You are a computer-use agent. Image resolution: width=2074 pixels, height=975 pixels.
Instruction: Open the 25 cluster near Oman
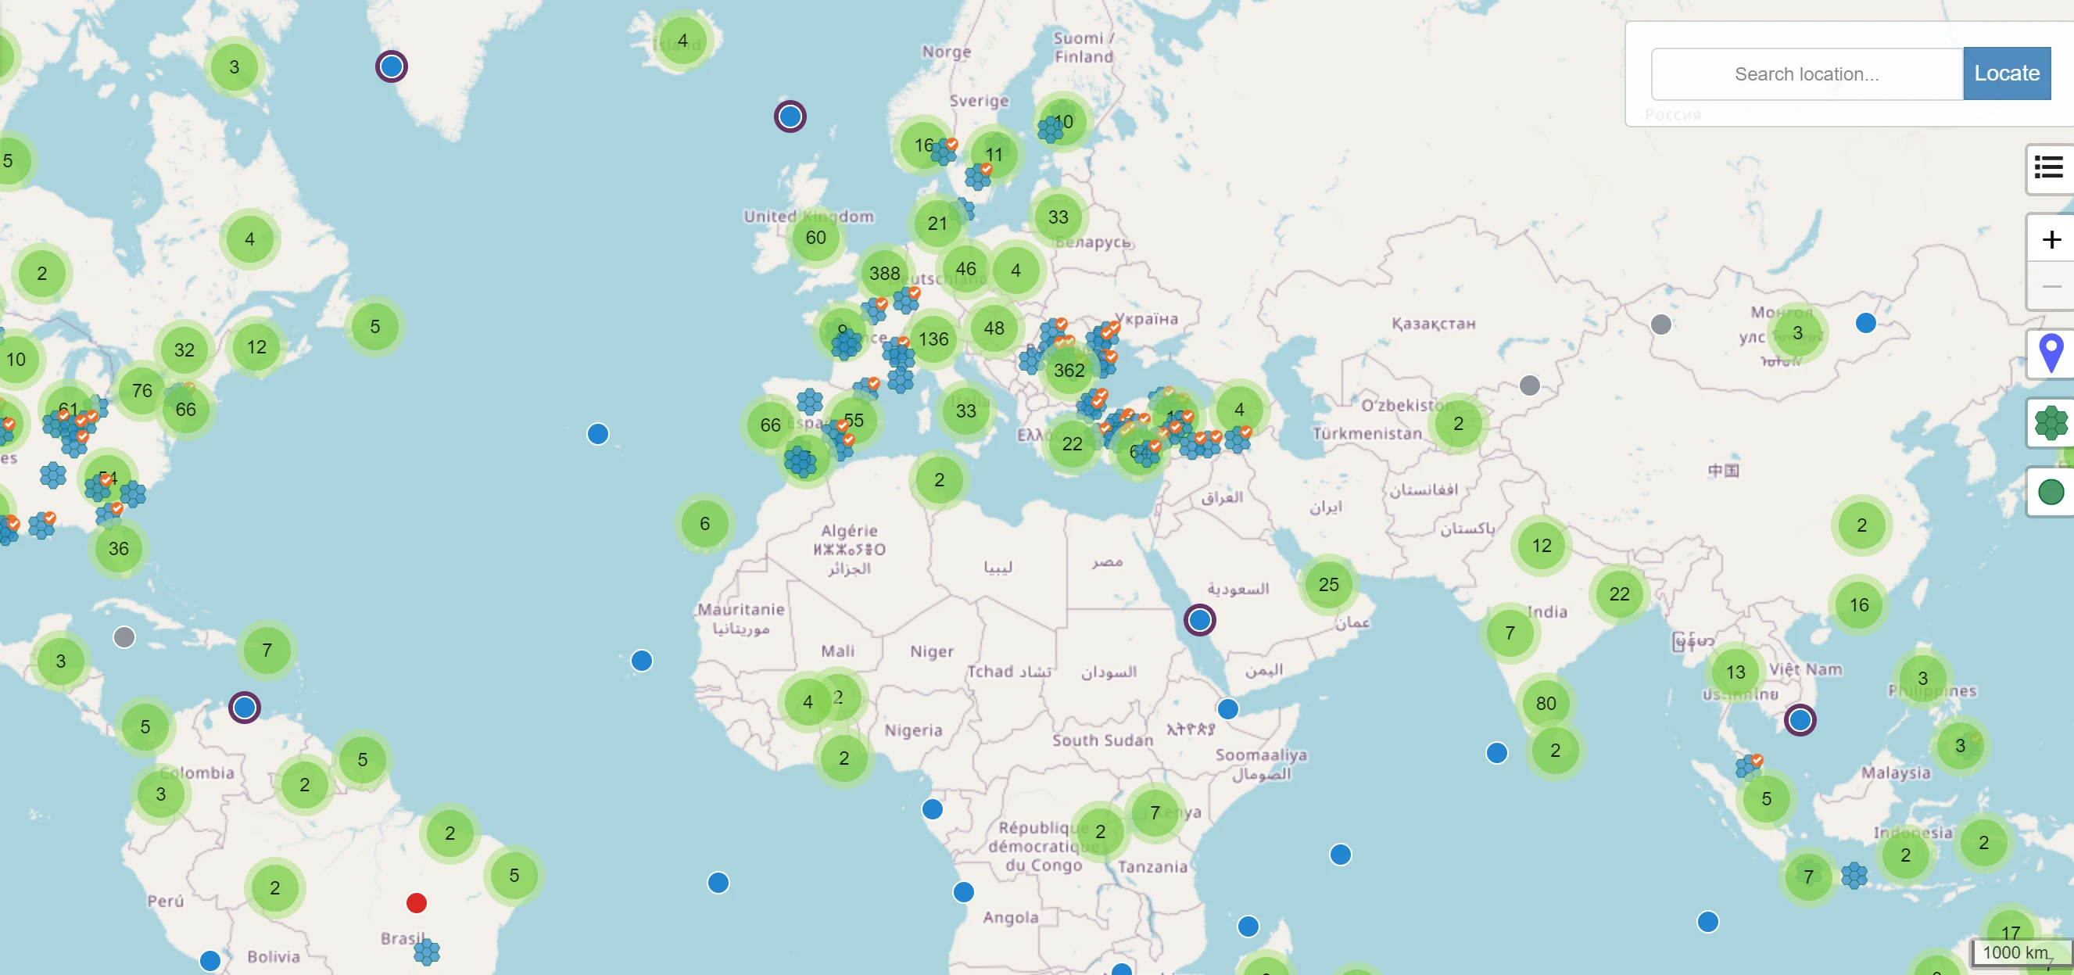[1328, 585]
